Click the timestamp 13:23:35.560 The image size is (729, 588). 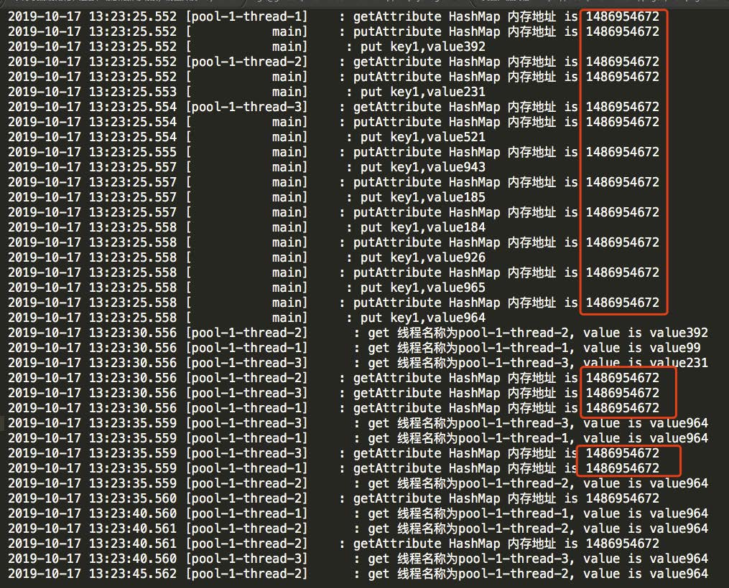click(132, 498)
